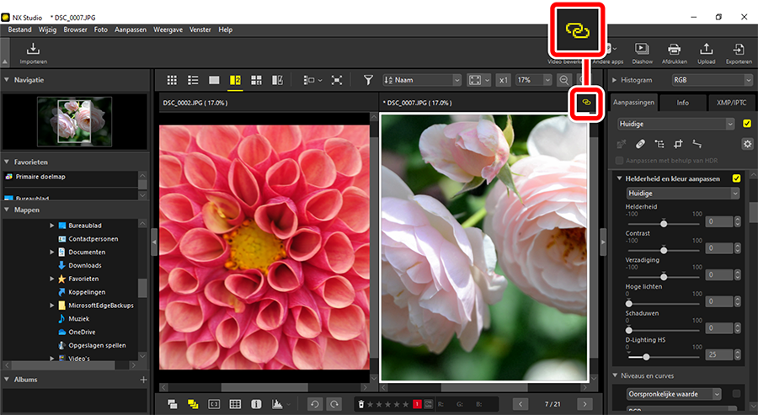Select the thumbnail grid view icon
Screen dimensions: 758x415
pos(172,80)
